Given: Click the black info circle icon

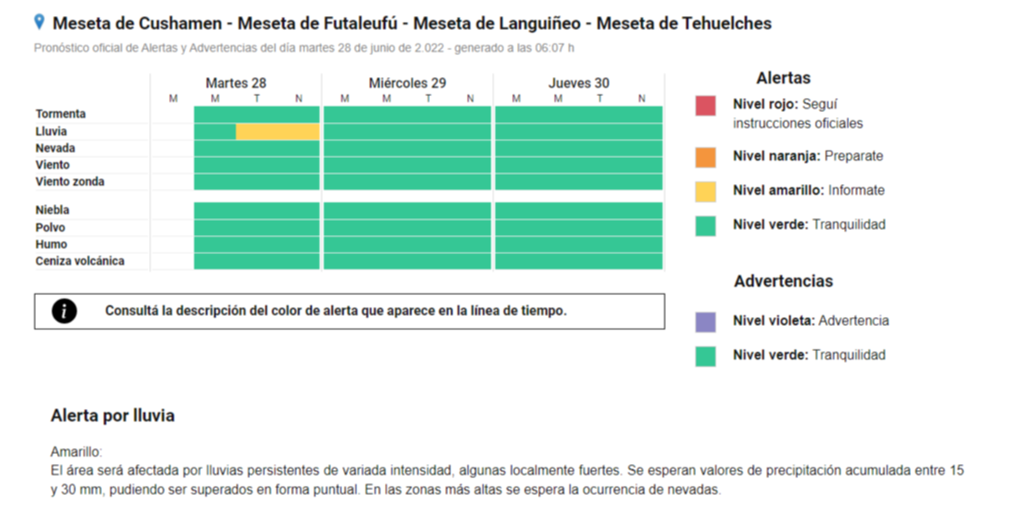Looking at the screenshot, I should [x=64, y=311].
